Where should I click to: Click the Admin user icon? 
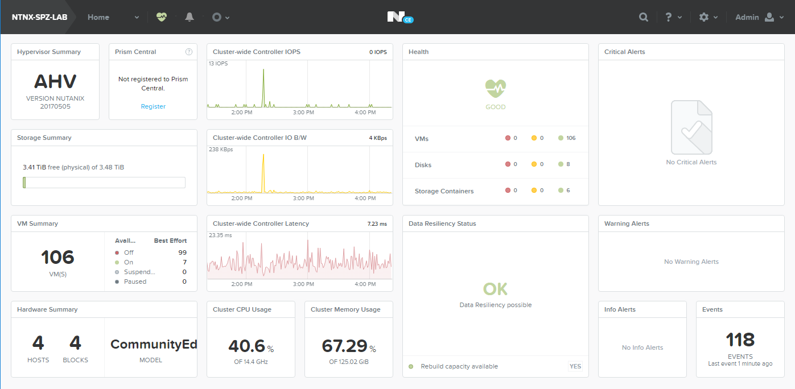click(x=770, y=17)
